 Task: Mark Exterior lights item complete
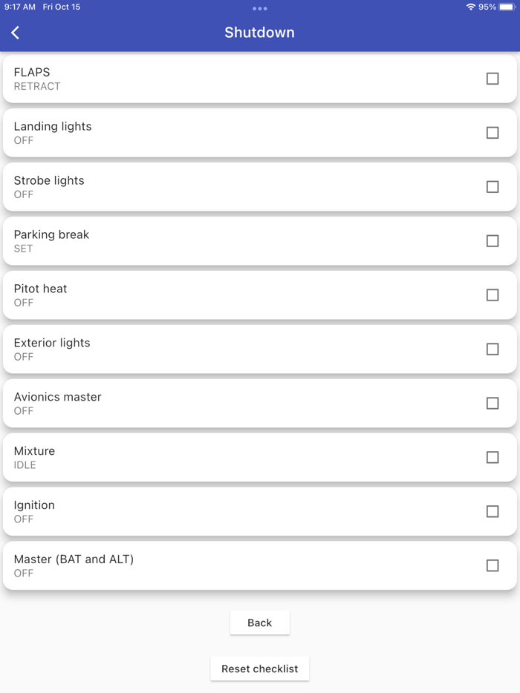tap(493, 349)
